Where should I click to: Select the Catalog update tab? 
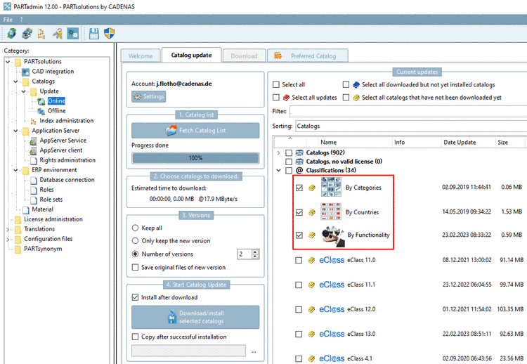click(x=191, y=55)
